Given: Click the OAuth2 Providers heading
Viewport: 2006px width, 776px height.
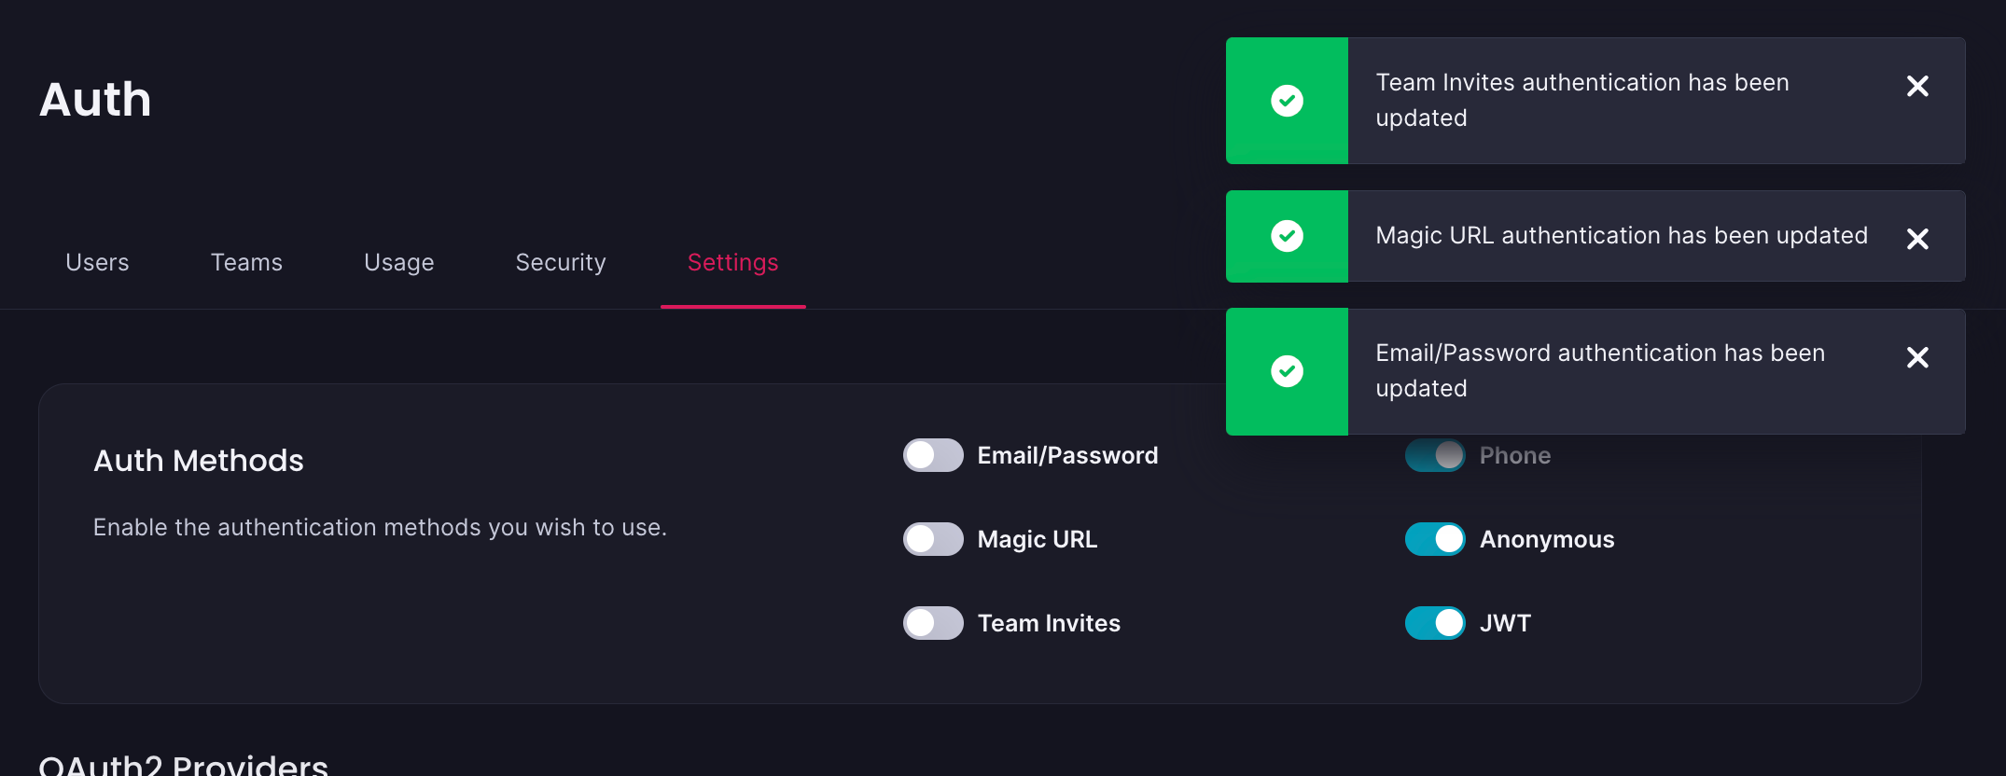Looking at the screenshot, I should pyautogui.click(x=183, y=765).
